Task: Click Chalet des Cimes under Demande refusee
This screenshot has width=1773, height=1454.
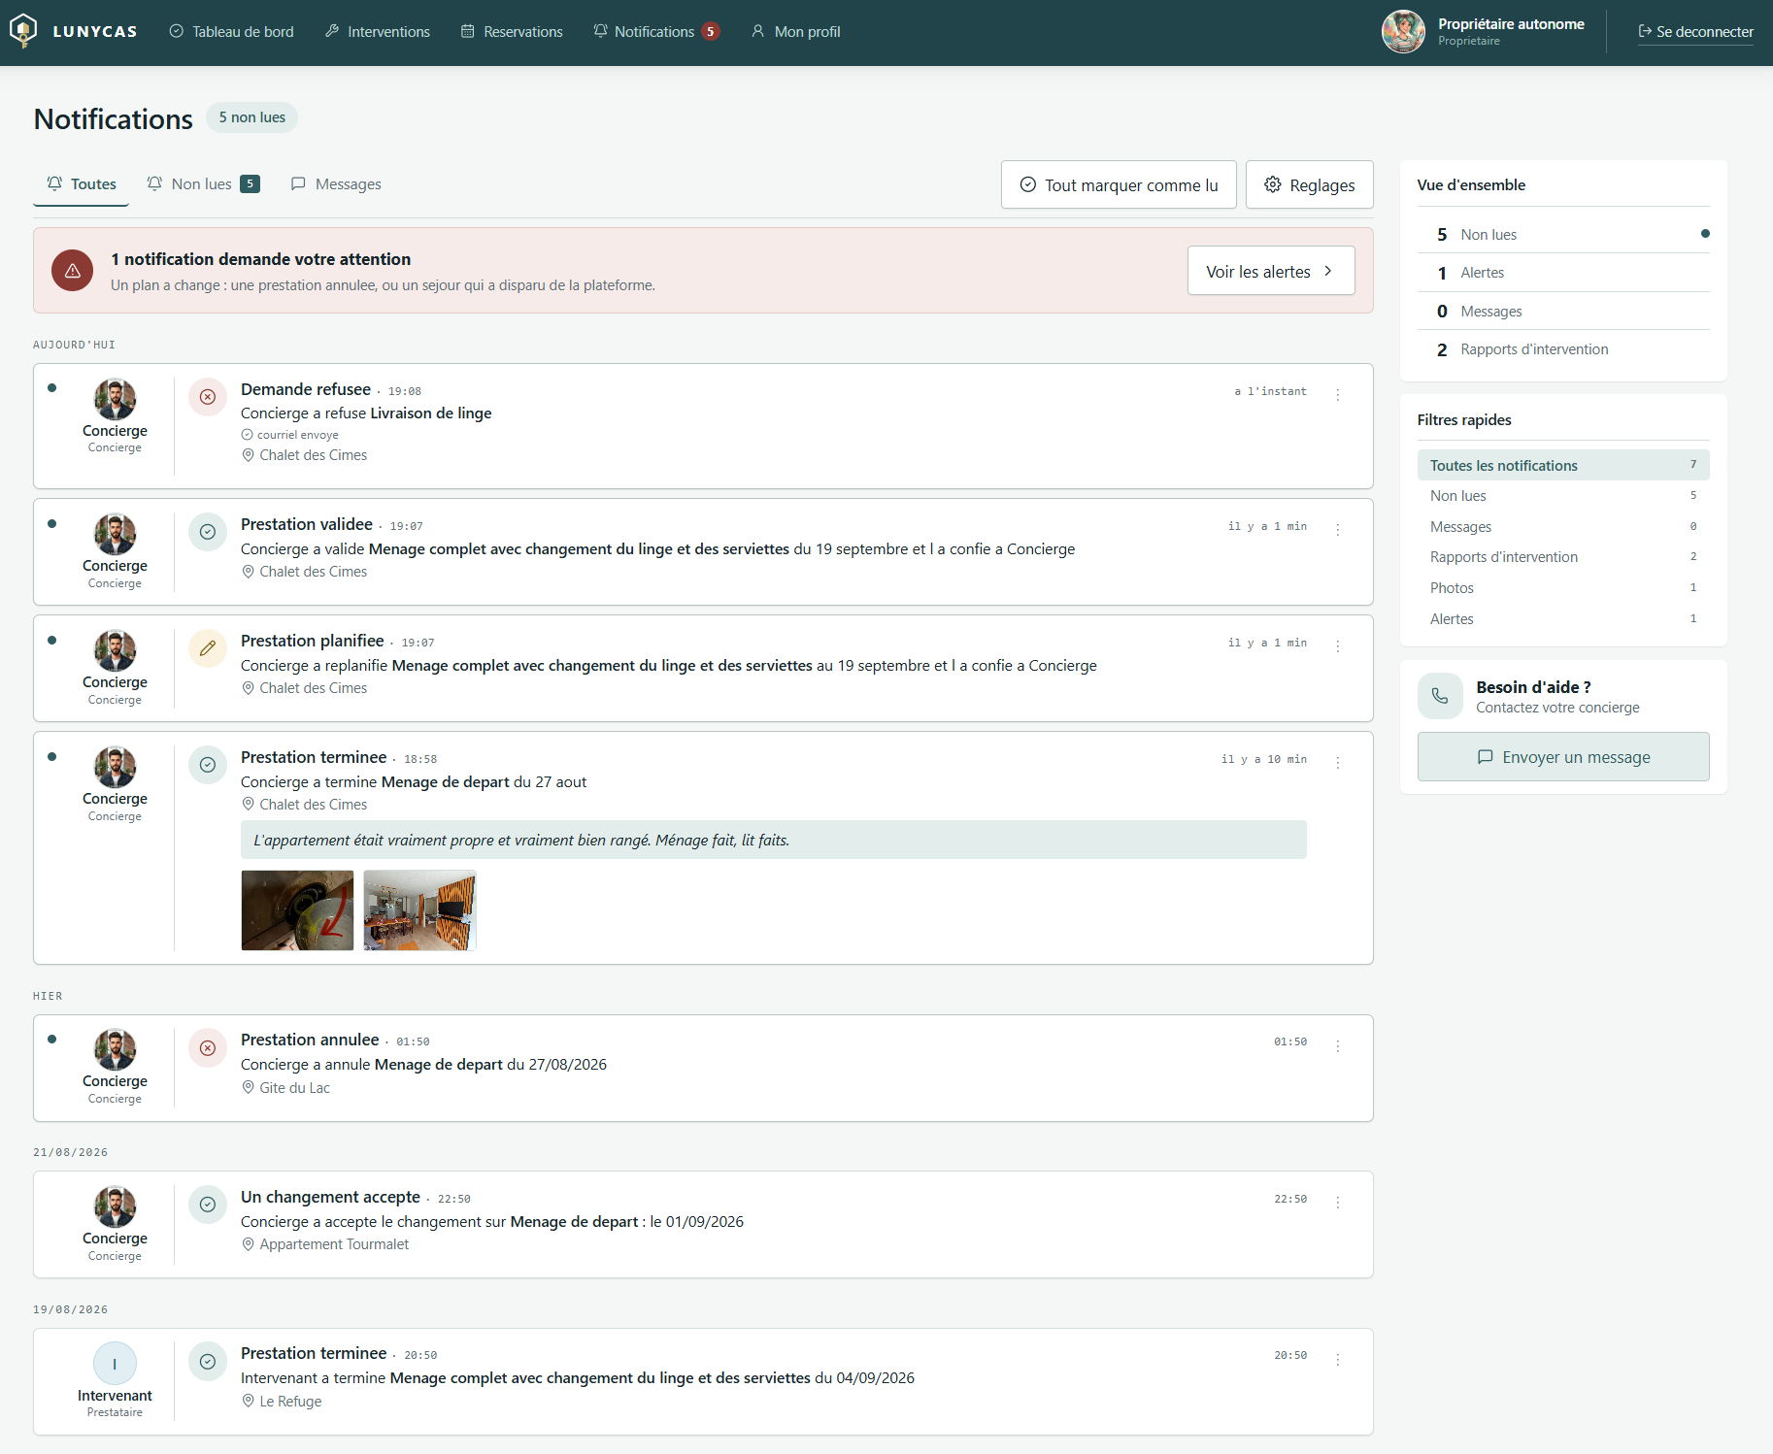Action: 313,455
